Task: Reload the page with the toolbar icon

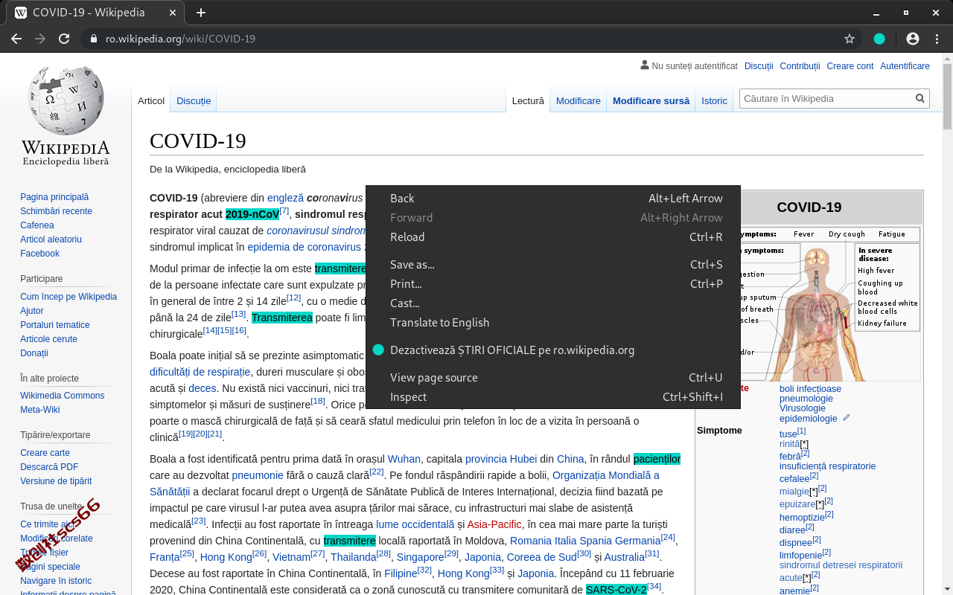Action: 64,39
